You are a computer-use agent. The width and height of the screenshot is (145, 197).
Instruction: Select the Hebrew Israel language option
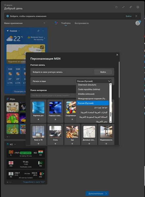(x=93, y=108)
